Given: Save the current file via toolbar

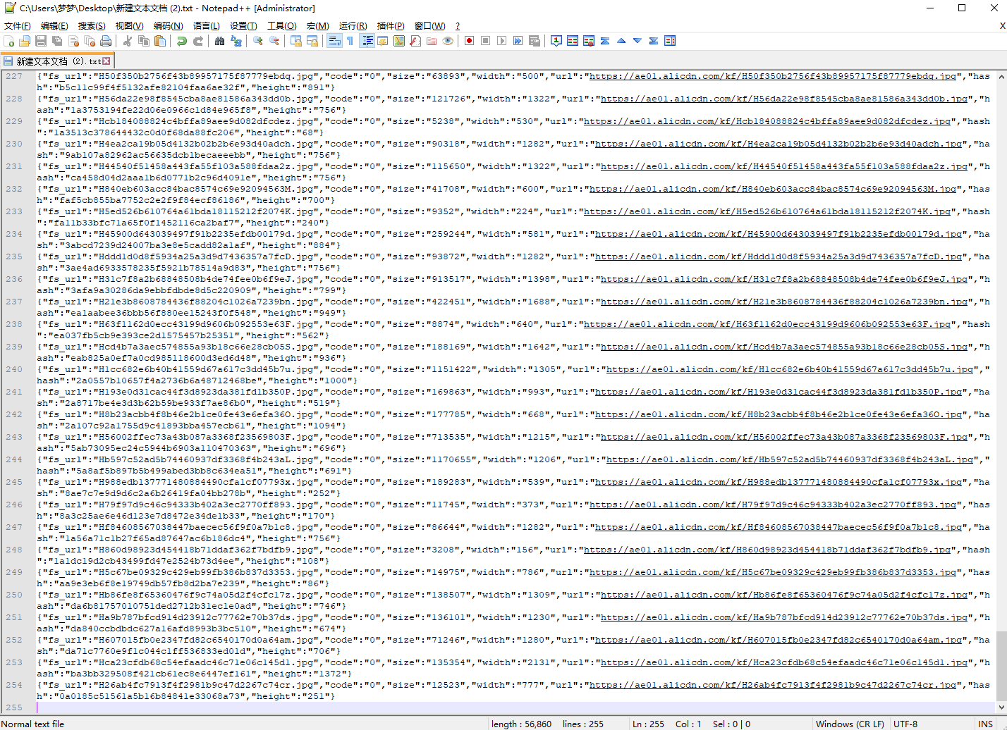Looking at the screenshot, I should pyautogui.click(x=41, y=41).
